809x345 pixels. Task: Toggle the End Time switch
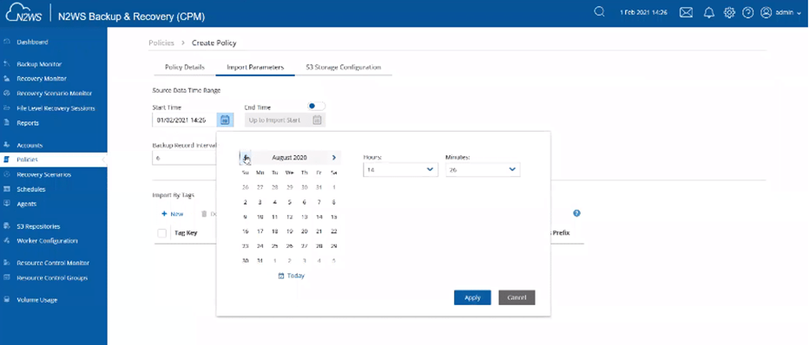[x=316, y=106]
